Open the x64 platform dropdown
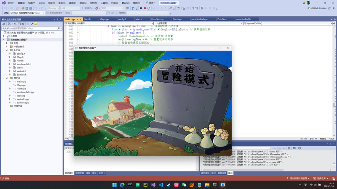This screenshot has height=189, width=337. tap(70, 8)
